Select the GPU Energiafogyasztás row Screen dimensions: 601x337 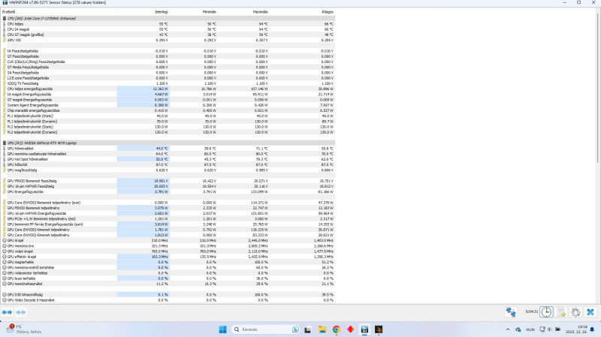click(x=168, y=191)
